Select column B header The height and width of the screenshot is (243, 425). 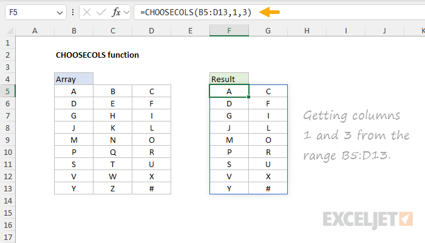(73, 30)
